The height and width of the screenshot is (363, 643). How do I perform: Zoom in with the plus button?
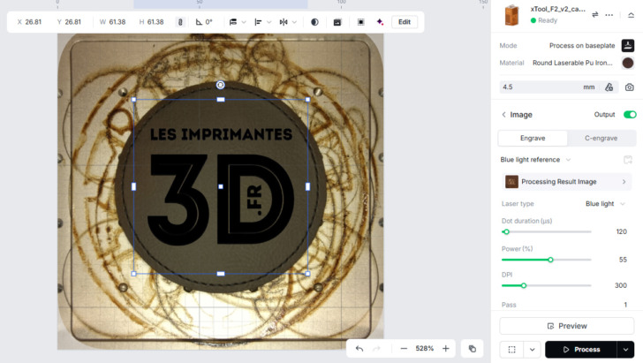pos(446,349)
